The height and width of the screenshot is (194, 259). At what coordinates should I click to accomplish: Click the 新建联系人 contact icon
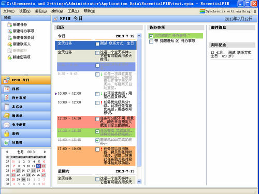(x=9, y=44)
